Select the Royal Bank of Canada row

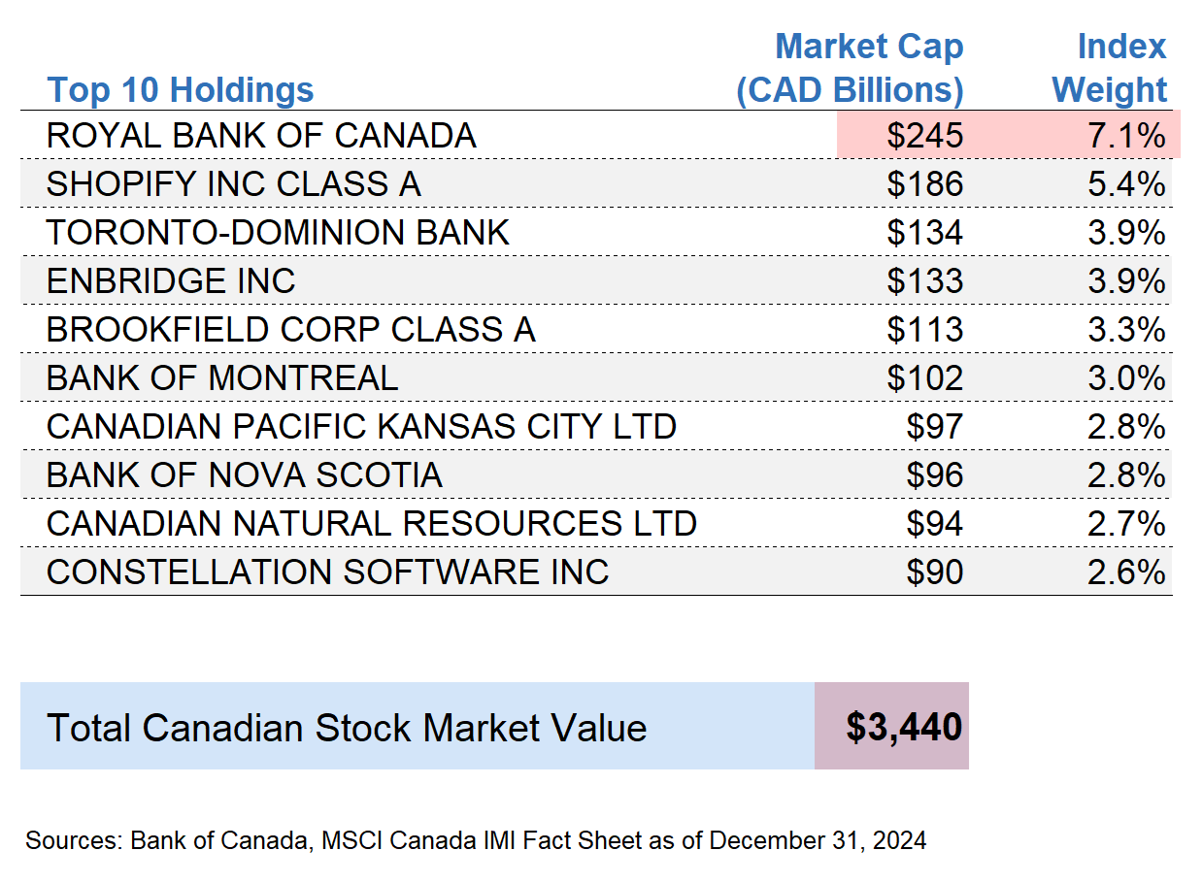pos(261,135)
